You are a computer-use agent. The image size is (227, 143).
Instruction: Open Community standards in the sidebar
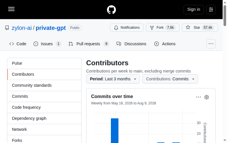[x=44, y=86]
